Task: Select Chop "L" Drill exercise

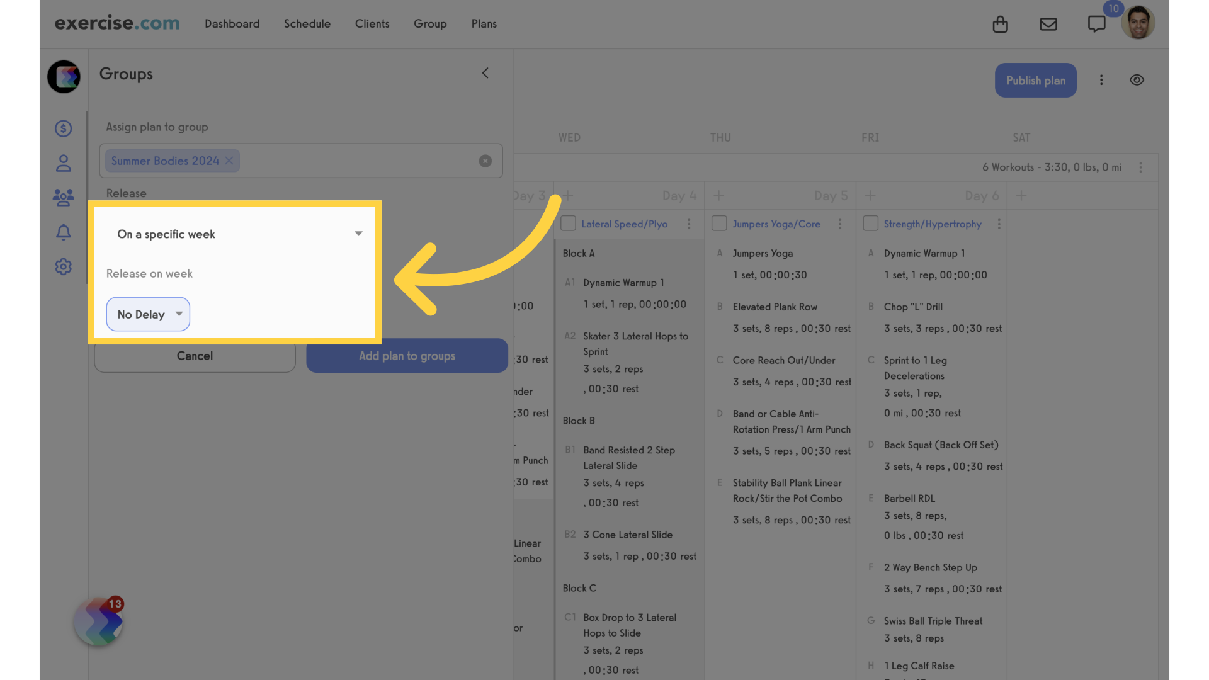Action: 912,307
